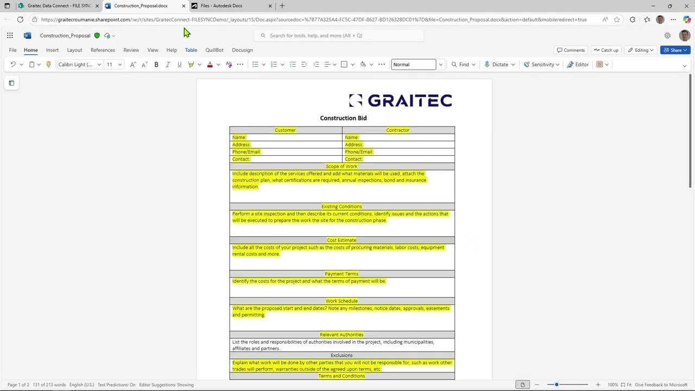Click the shrink font size icon
Image resolution: width=695 pixels, height=391 pixels.
pos(144,65)
